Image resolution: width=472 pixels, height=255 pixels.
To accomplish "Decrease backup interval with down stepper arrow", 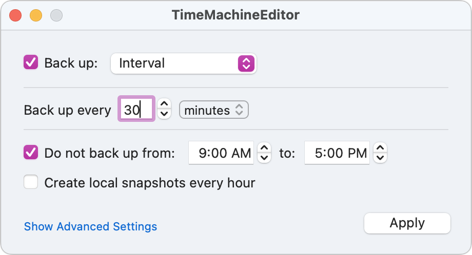I will point(164,114).
